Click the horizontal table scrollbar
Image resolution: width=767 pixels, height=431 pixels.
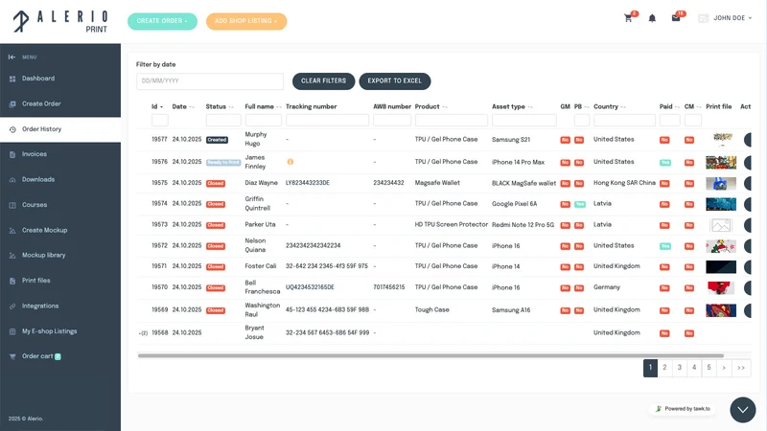(430, 355)
